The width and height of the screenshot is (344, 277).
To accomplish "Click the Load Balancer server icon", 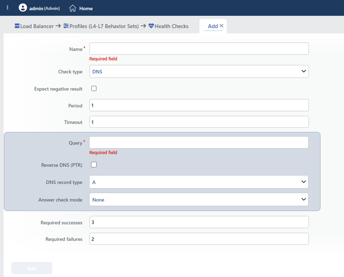I will [x=17, y=26].
